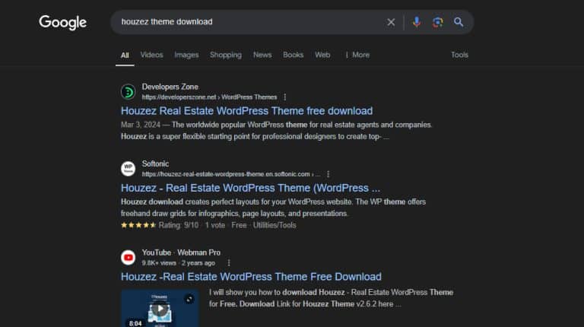Open the Softonic Houzez WordPress Theme link
The width and height of the screenshot is (584, 327).
(x=250, y=188)
